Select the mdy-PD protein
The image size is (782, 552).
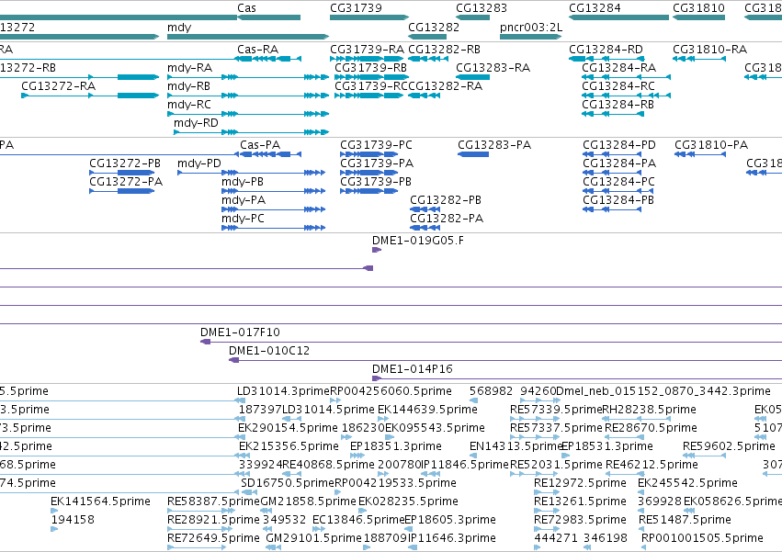coord(252,173)
